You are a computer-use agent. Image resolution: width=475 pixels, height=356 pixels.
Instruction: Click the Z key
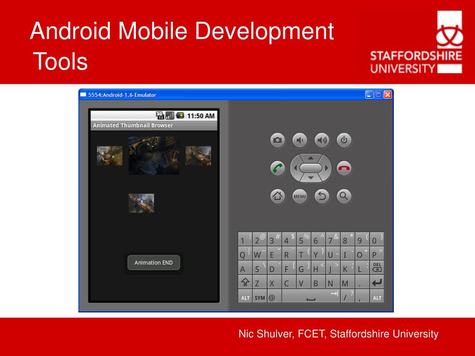(260, 282)
